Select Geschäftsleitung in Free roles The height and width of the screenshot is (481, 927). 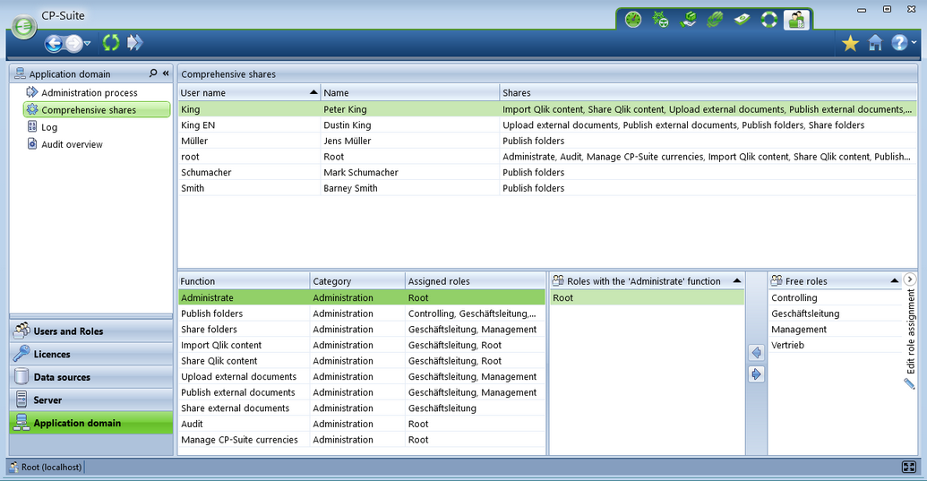[834, 314]
